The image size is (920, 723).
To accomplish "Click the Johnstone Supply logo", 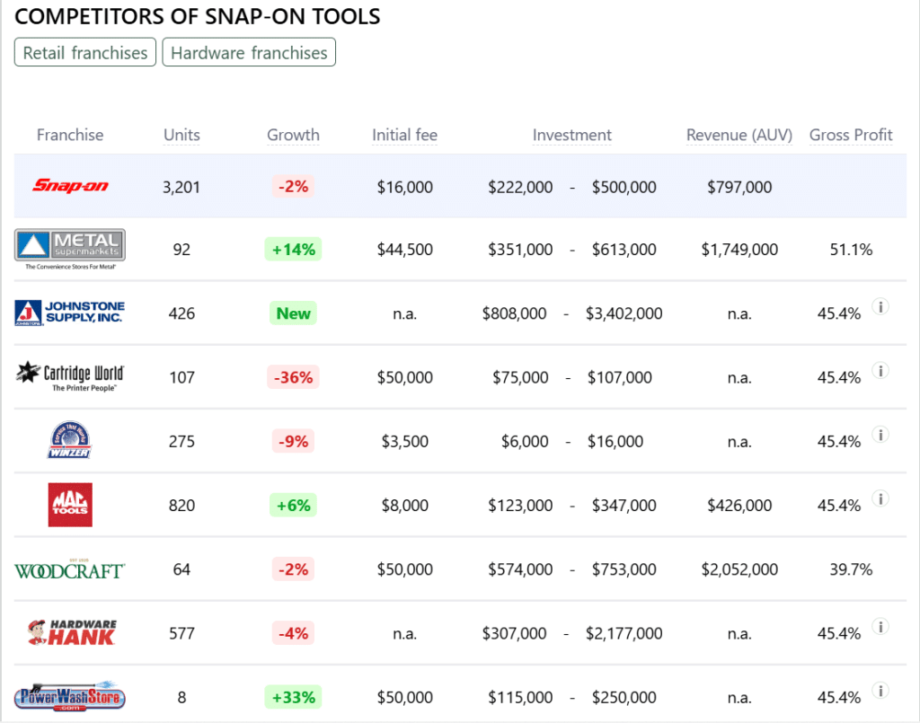I will point(70,313).
